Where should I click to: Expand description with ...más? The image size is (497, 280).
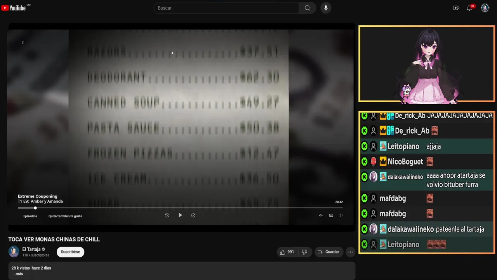pos(17,274)
